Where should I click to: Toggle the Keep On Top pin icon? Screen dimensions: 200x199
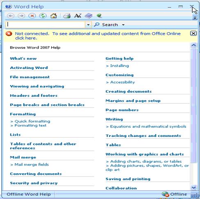click(x=99, y=16)
